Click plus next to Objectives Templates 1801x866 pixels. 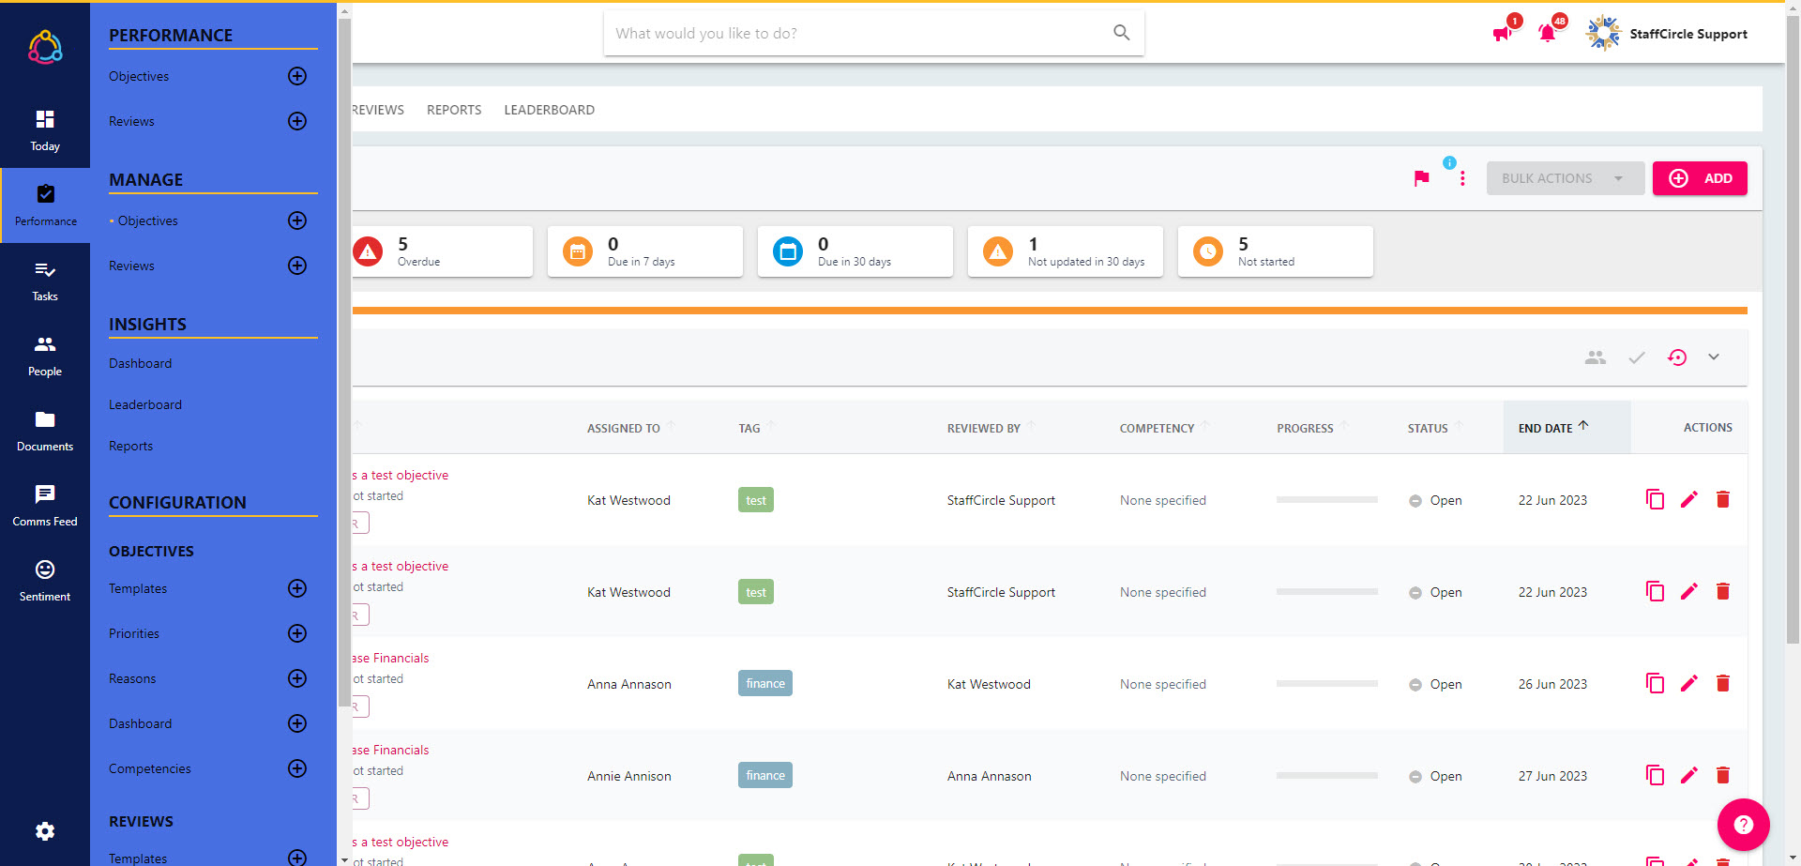(297, 588)
